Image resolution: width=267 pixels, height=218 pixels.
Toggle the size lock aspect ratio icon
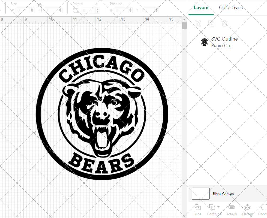click(40, 5)
